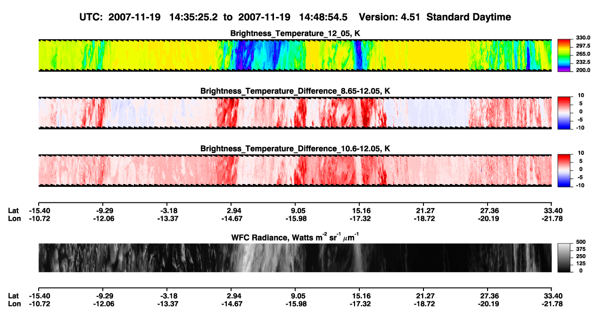
Task: Select the 12_05 brightness temperature image strip
Action: coord(295,56)
